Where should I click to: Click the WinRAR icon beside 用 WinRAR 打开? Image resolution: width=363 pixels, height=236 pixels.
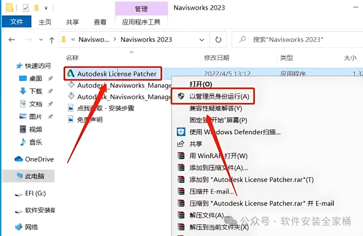[x=181, y=156]
